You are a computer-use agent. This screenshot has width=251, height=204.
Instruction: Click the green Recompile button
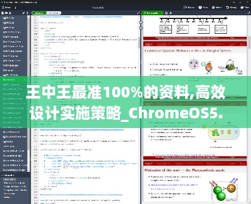point(151,13)
